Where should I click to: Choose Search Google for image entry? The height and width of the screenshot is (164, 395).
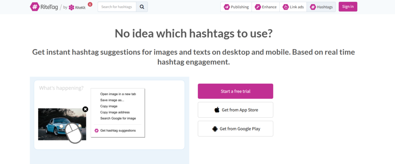point(118,118)
